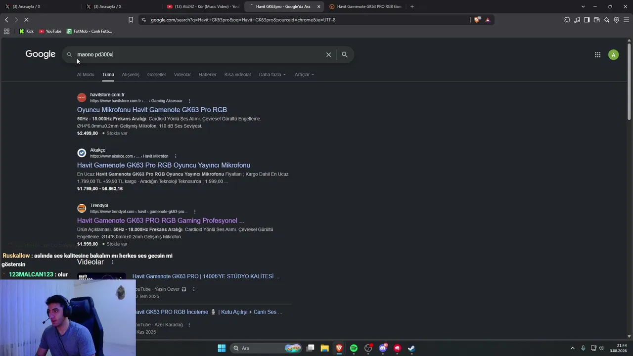Click the browser address bar URL

click(x=243, y=20)
